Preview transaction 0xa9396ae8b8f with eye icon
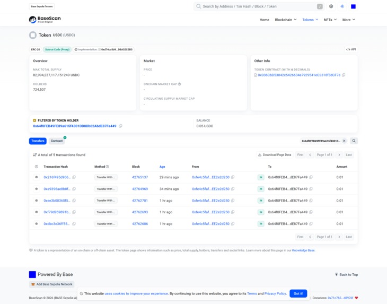 tap(37, 189)
